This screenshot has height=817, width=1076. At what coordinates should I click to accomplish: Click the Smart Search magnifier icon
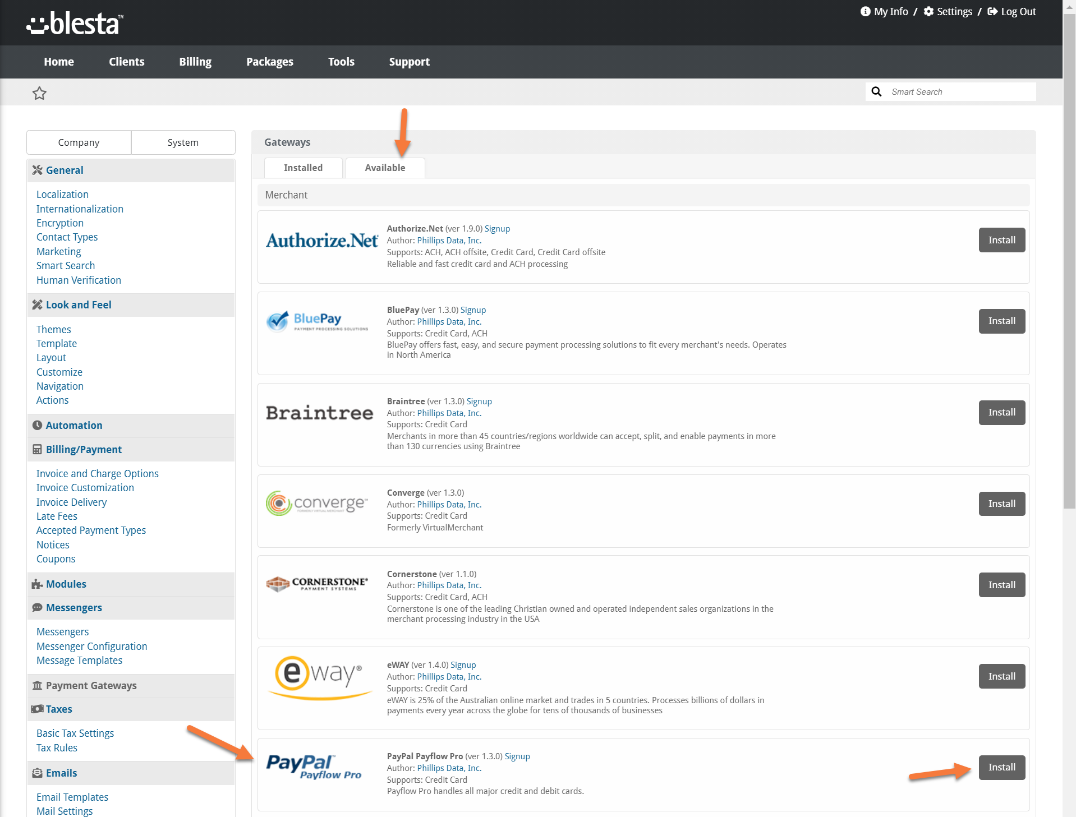[x=876, y=91]
